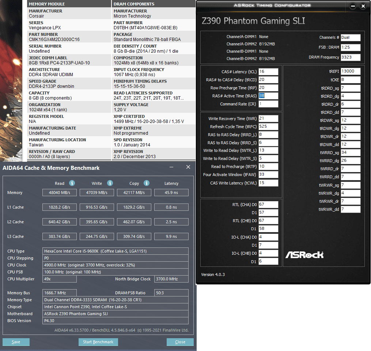Click the Copy info icon in AIDA64 benchmark
Viewport: 371px width, 351px height.
(x=147, y=183)
